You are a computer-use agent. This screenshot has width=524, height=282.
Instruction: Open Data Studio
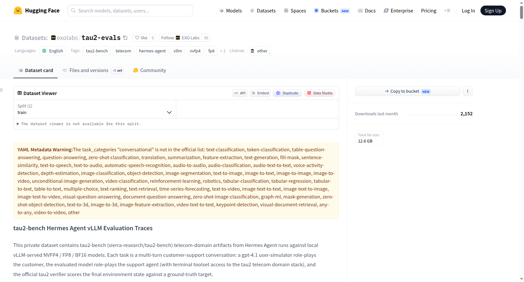point(320,93)
